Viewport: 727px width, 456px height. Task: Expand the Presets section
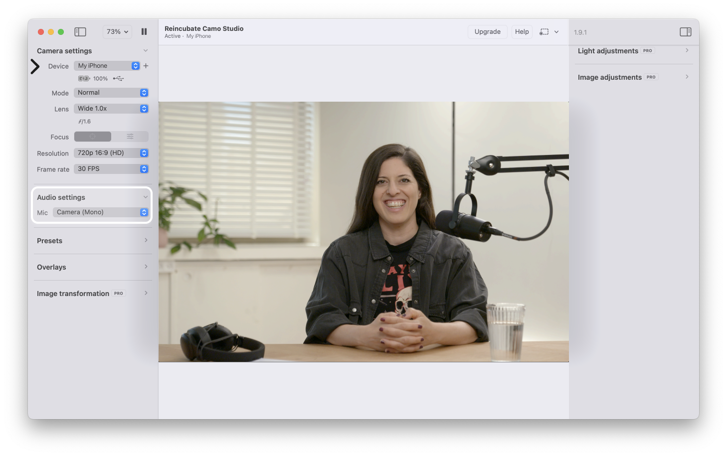tap(92, 241)
